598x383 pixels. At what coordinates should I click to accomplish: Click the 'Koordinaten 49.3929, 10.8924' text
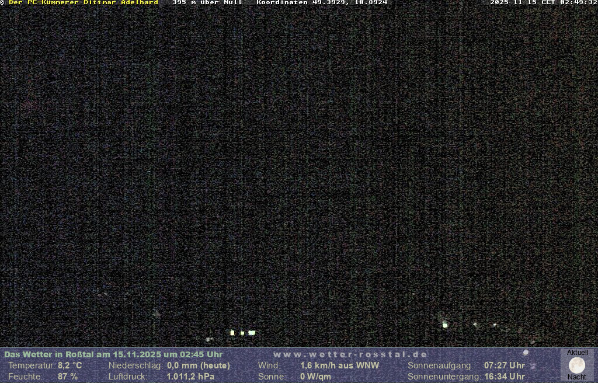322,2
